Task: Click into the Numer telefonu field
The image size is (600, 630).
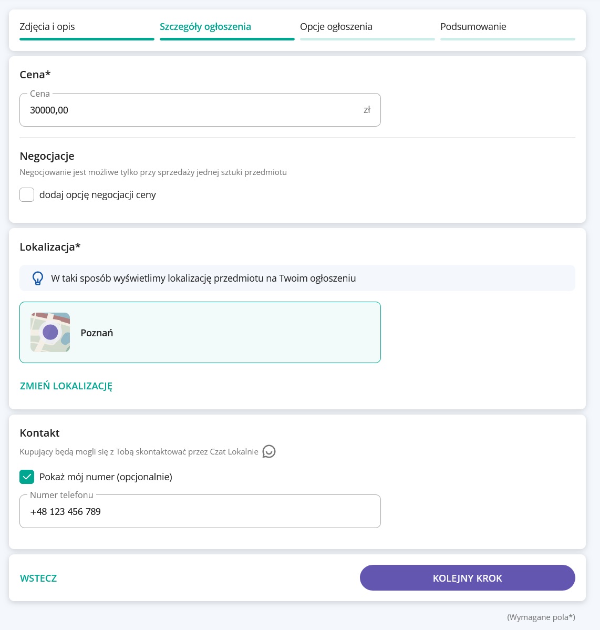Action: point(200,512)
